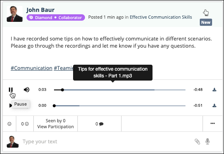The image size is (224, 154).
Task: Attach a file using the paperclip icon
Action: (197, 141)
